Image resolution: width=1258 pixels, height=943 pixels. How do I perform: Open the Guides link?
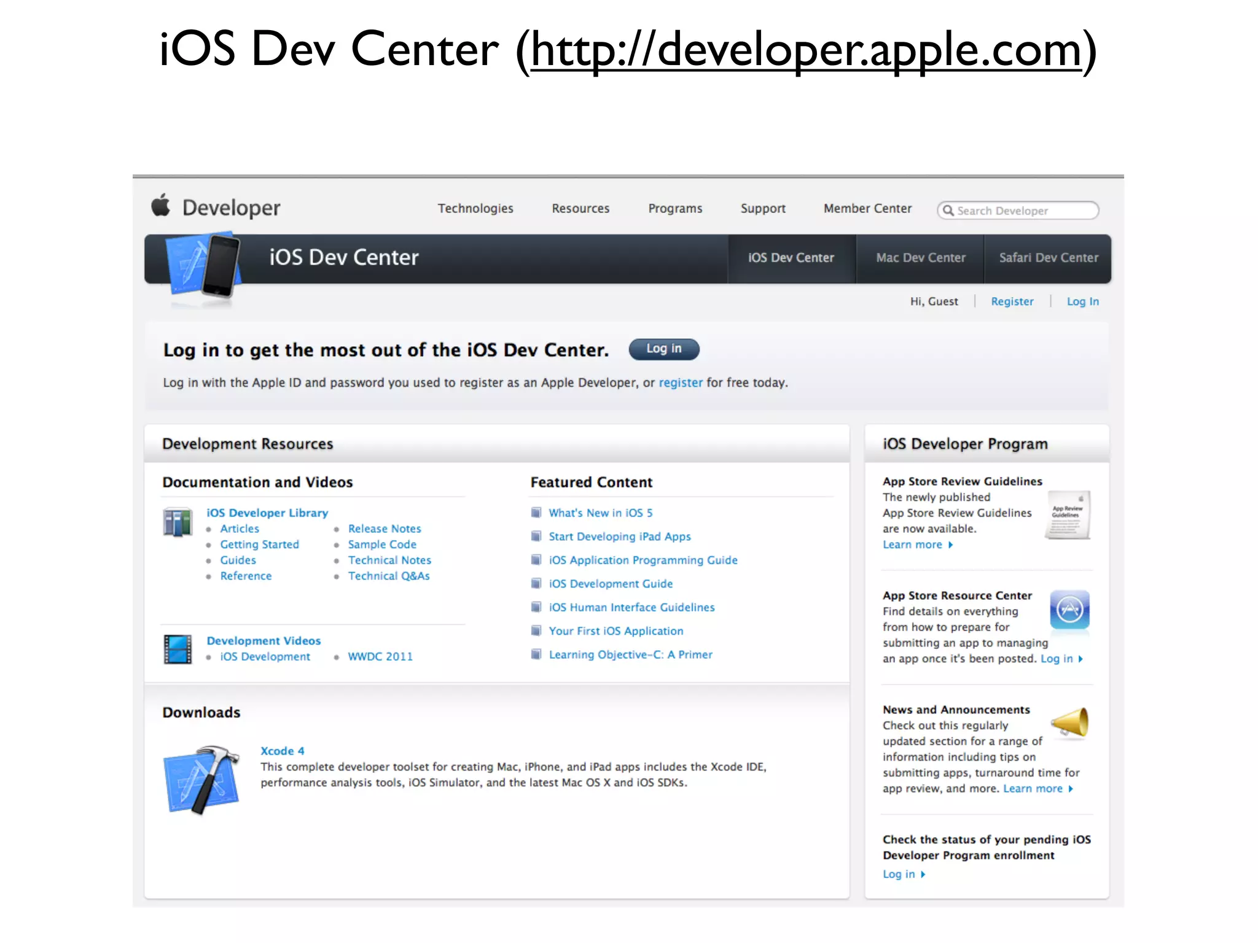pos(238,561)
